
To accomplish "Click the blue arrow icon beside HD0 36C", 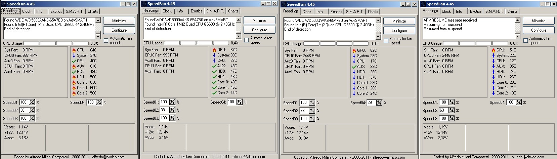I will 354,72.
